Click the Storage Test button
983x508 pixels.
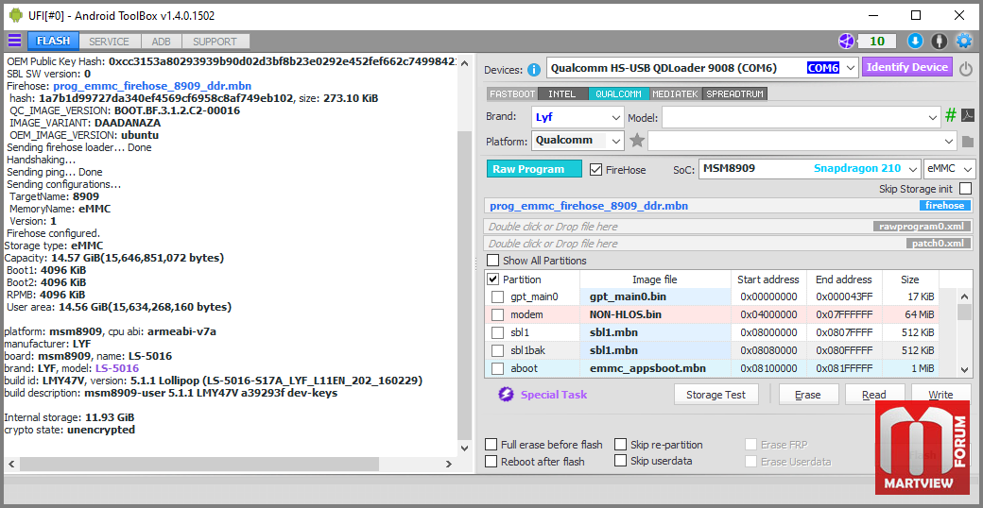coord(716,395)
